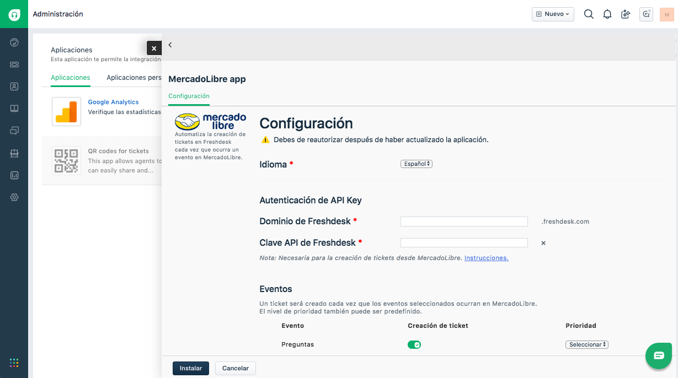Open the Google Analytics link
This screenshot has height=378, width=678.
[x=114, y=102]
